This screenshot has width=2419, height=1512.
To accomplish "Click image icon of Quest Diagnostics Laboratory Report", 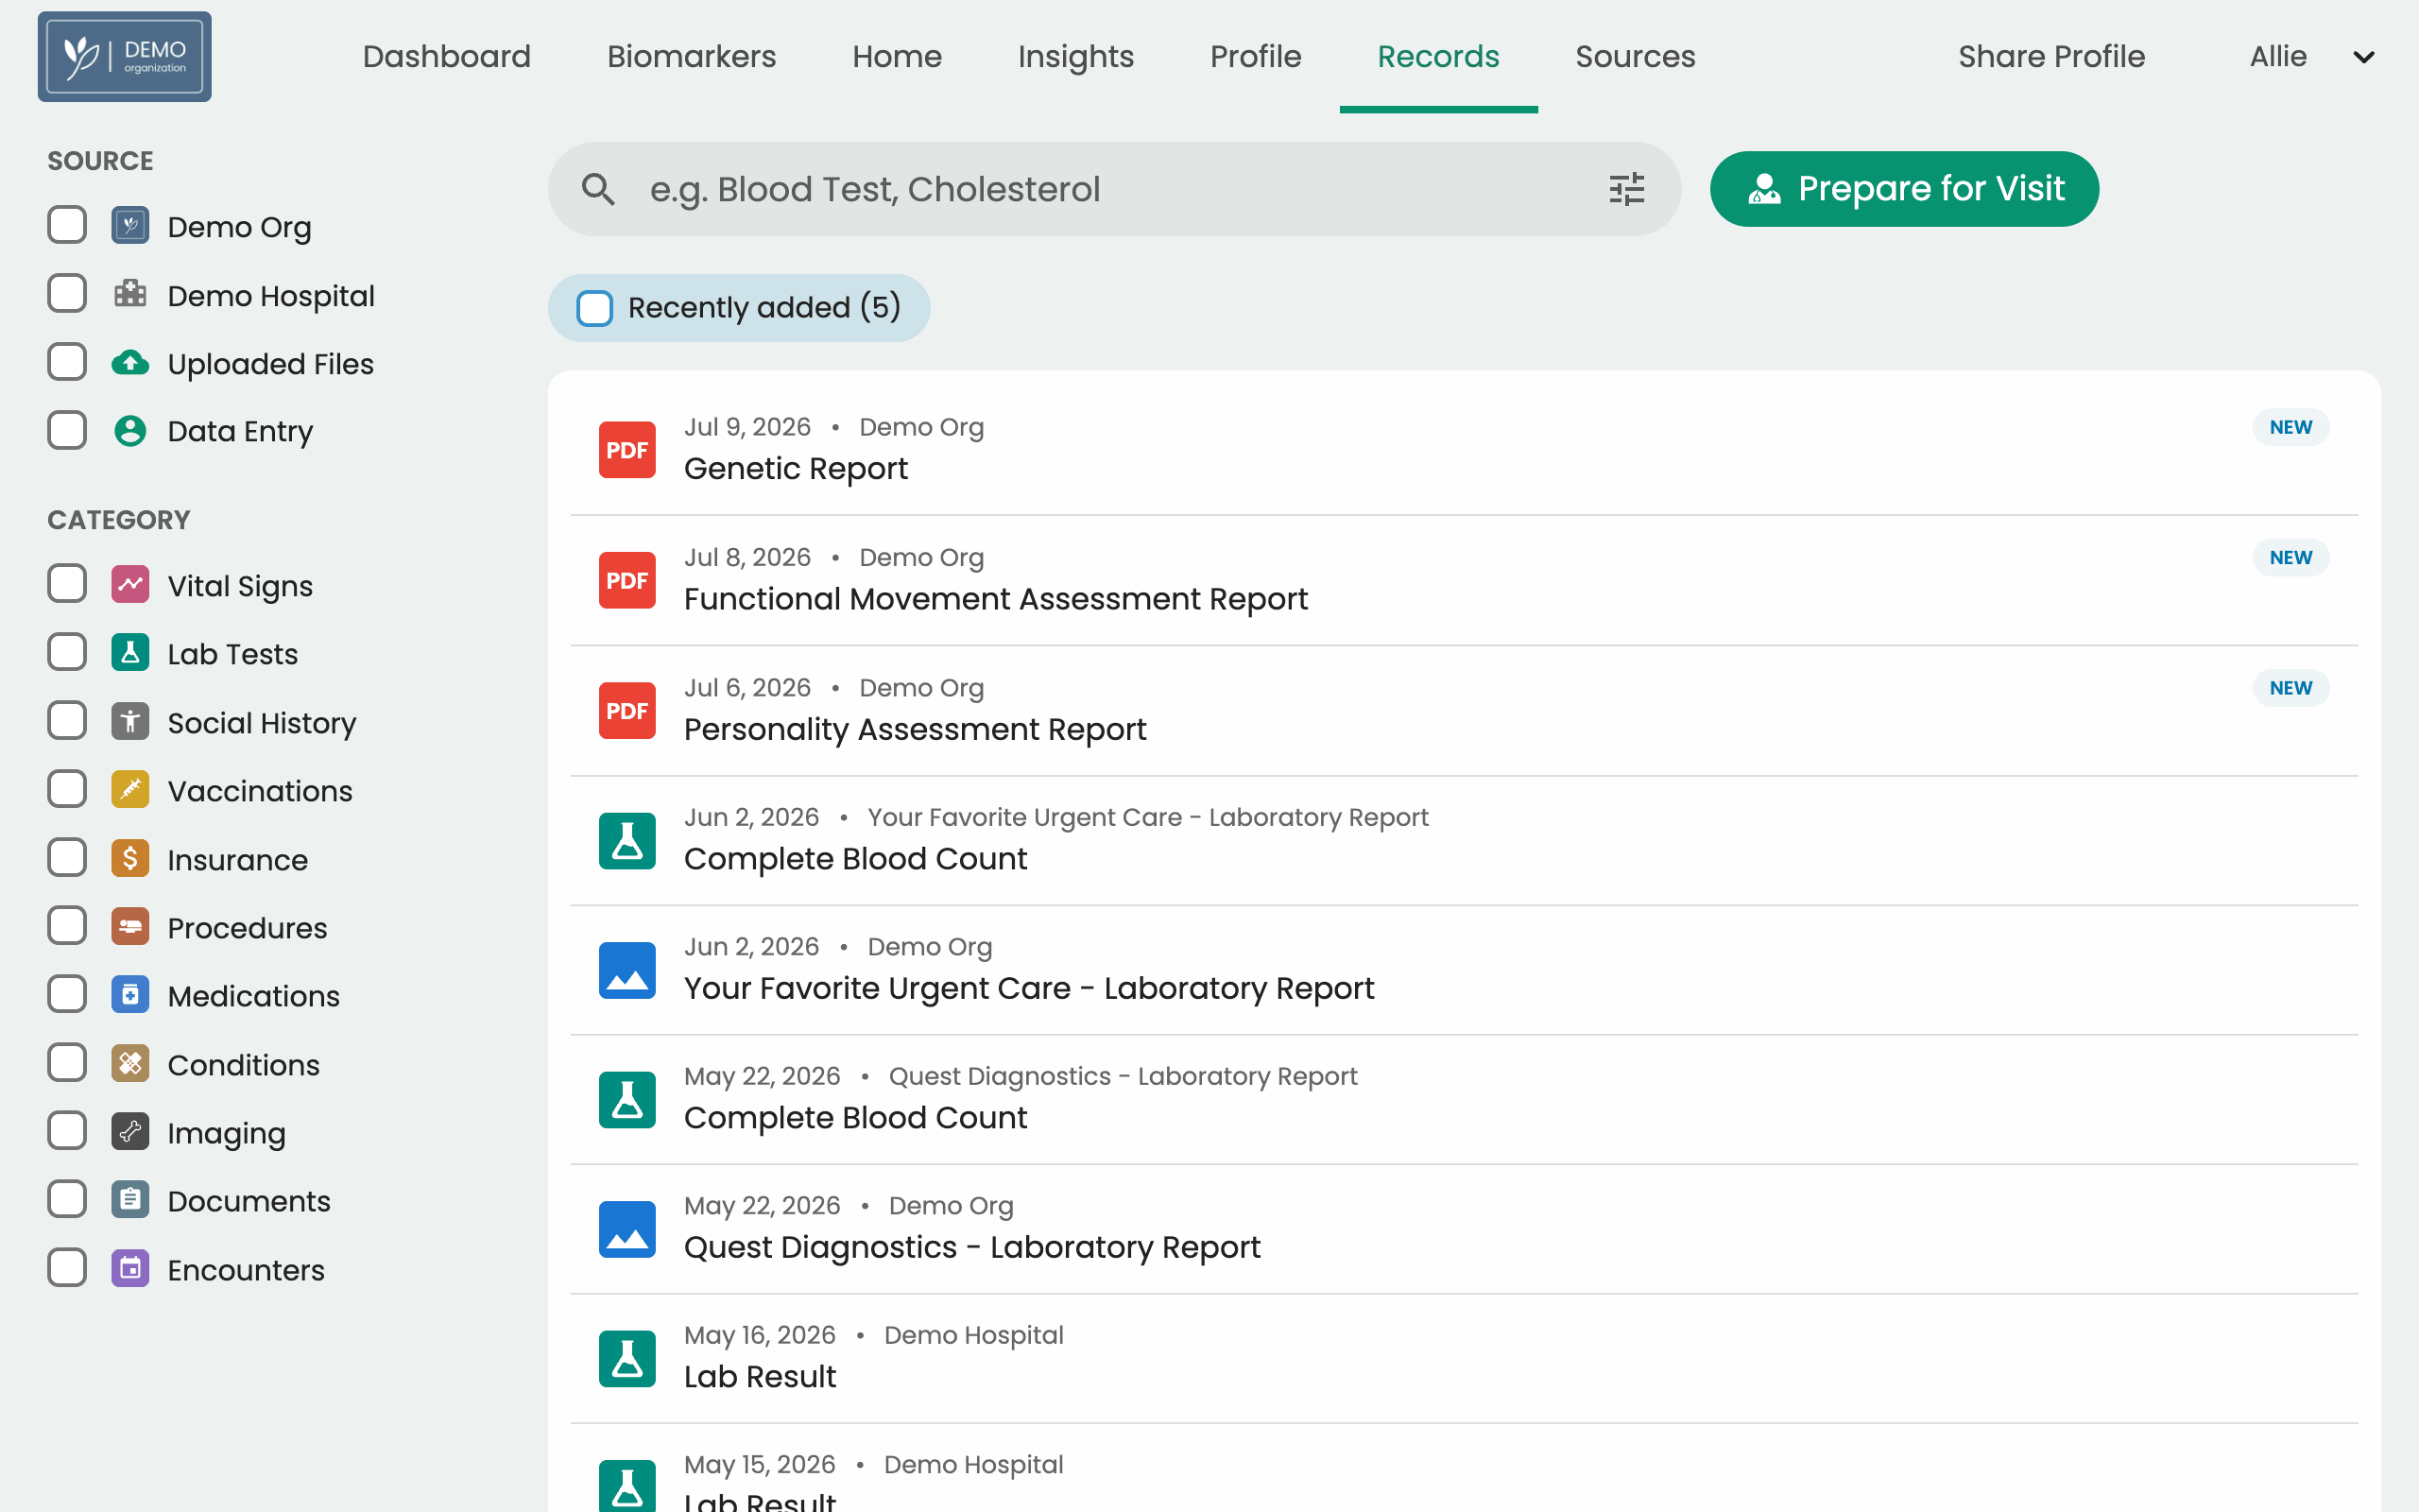I will [x=626, y=1229].
